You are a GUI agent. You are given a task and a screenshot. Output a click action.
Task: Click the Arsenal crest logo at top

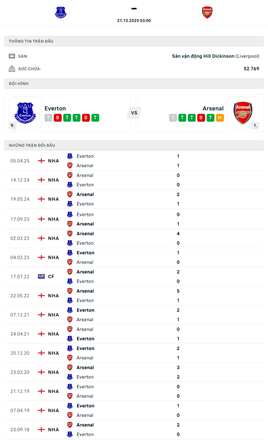(207, 12)
